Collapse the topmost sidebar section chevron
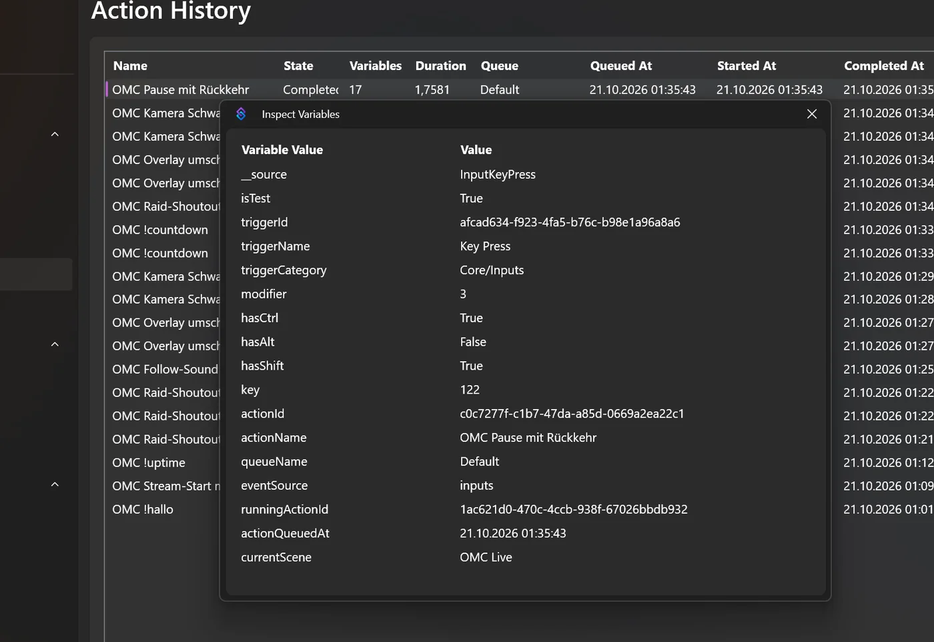Screen dimensions: 934x642 pyautogui.click(x=55, y=134)
